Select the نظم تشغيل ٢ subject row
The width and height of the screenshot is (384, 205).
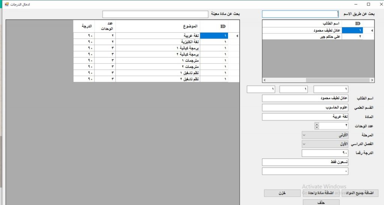click(x=157, y=79)
